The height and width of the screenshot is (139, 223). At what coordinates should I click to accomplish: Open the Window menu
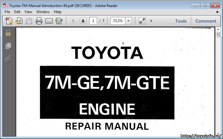point(43,12)
